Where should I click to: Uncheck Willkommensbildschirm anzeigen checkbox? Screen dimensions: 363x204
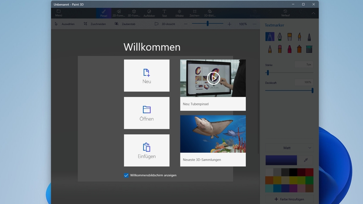coord(126,175)
